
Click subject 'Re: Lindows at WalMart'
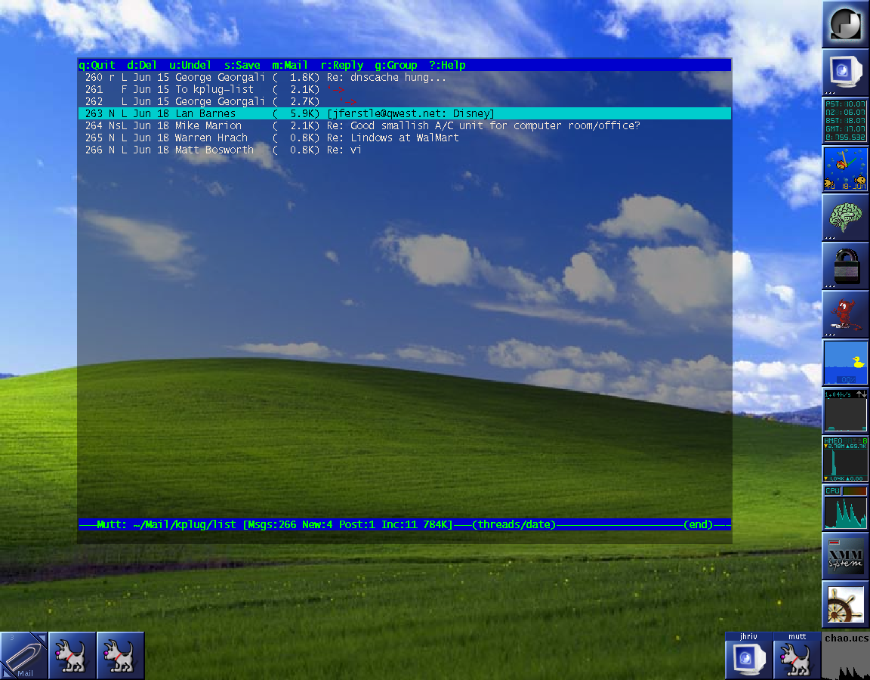[393, 138]
